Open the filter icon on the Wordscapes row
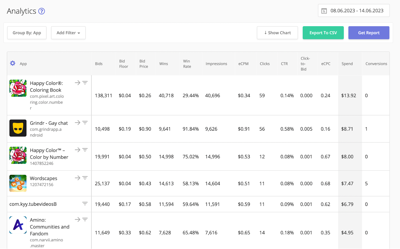This screenshot has width=400, height=249. coord(85,178)
